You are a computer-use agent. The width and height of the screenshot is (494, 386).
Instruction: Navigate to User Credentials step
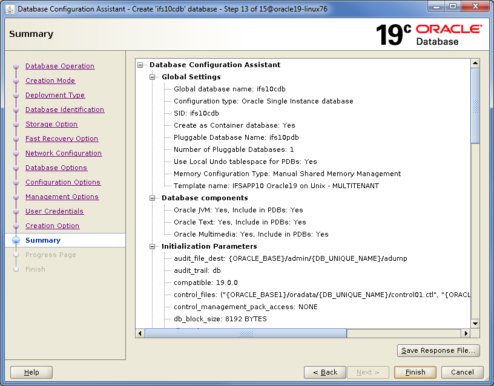[54, 211]
